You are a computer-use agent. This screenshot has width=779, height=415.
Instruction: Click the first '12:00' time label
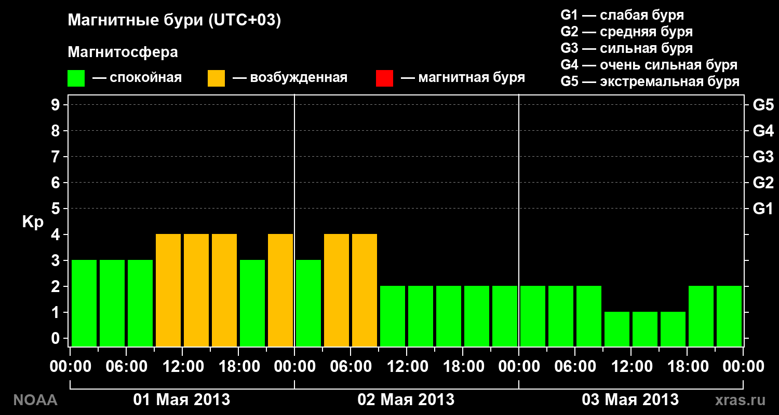(x=182, y=367)
